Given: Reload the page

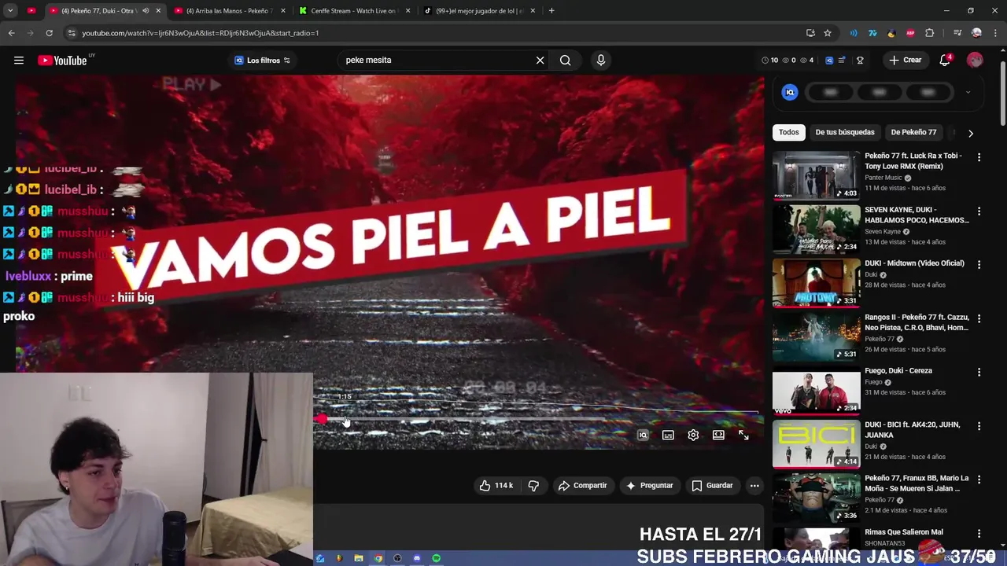Looking at the screenshot, I should tap(49, 33).
